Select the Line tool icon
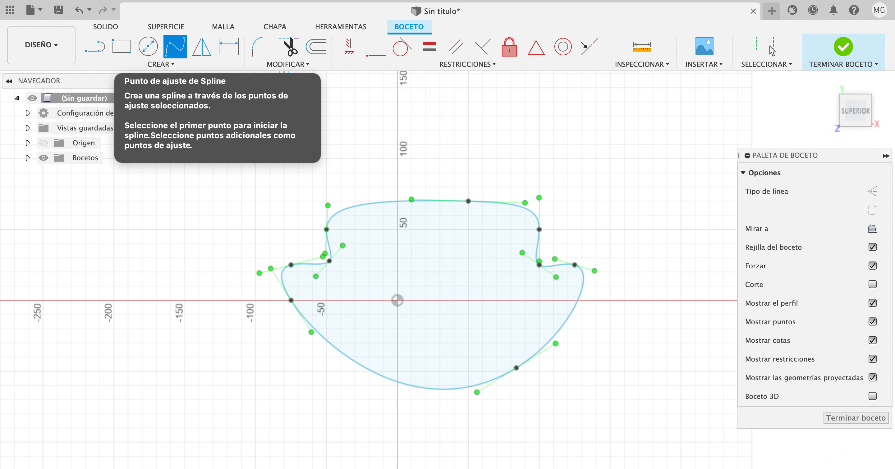The image size is (895, 469). click(95, 47)
